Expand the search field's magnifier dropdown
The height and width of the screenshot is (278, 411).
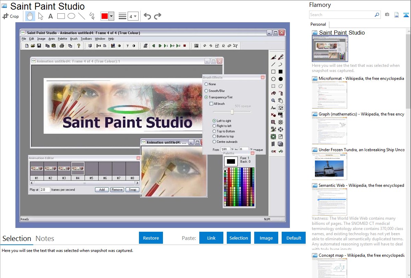coord(377,15)
